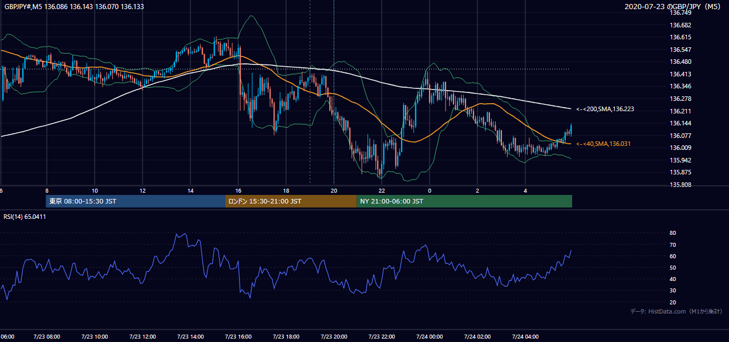The image size is (729, 342).
Task: Click the RSI 50 level label
Action: point(673,267)
